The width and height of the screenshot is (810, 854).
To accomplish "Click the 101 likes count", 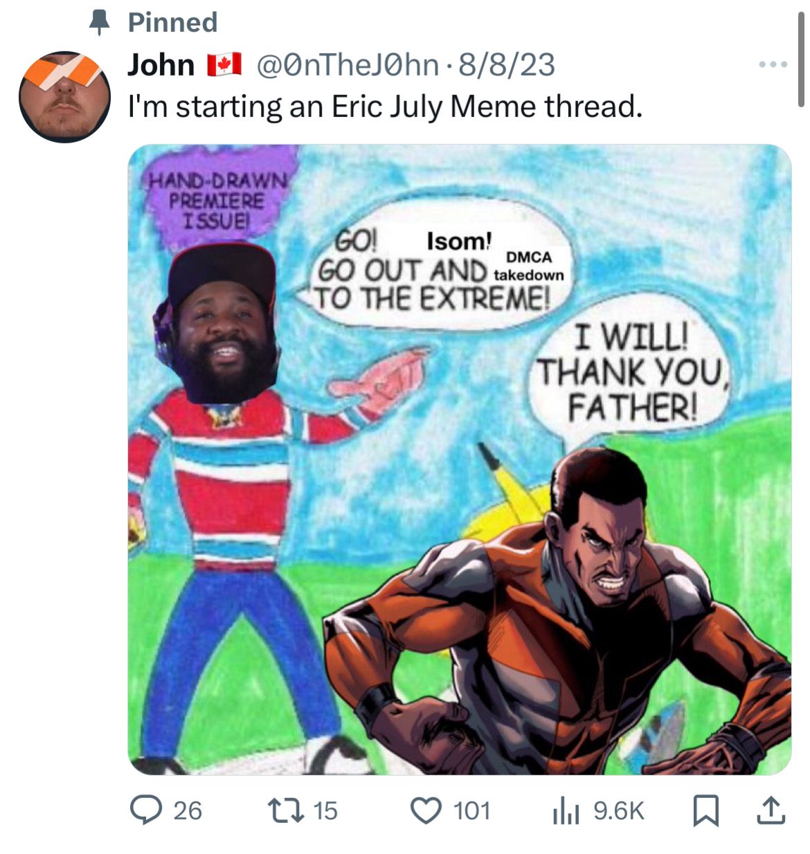I will pyautogui.click(x=472, y=810).
